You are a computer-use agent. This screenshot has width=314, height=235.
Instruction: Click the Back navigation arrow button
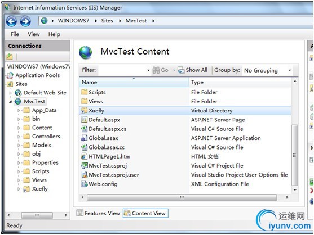click(11, 21)
